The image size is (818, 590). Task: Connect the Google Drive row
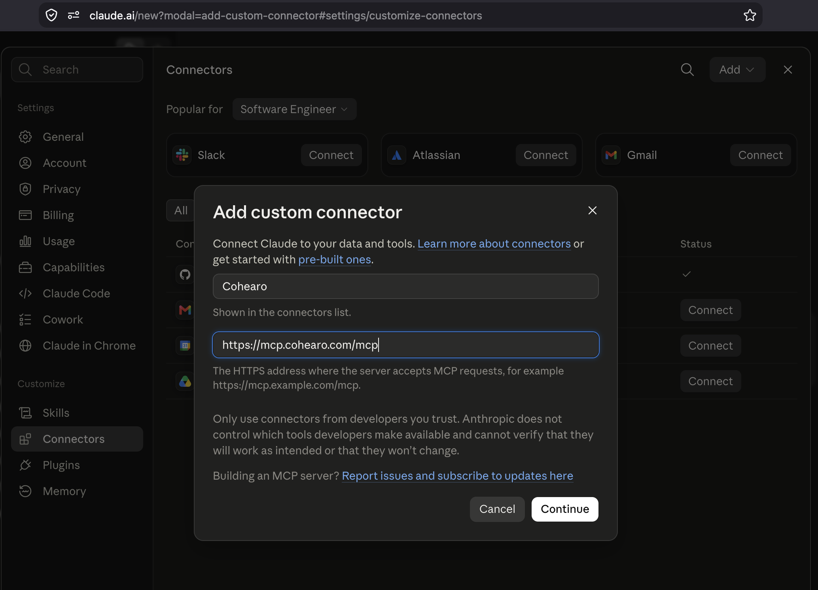pos(710,381)
